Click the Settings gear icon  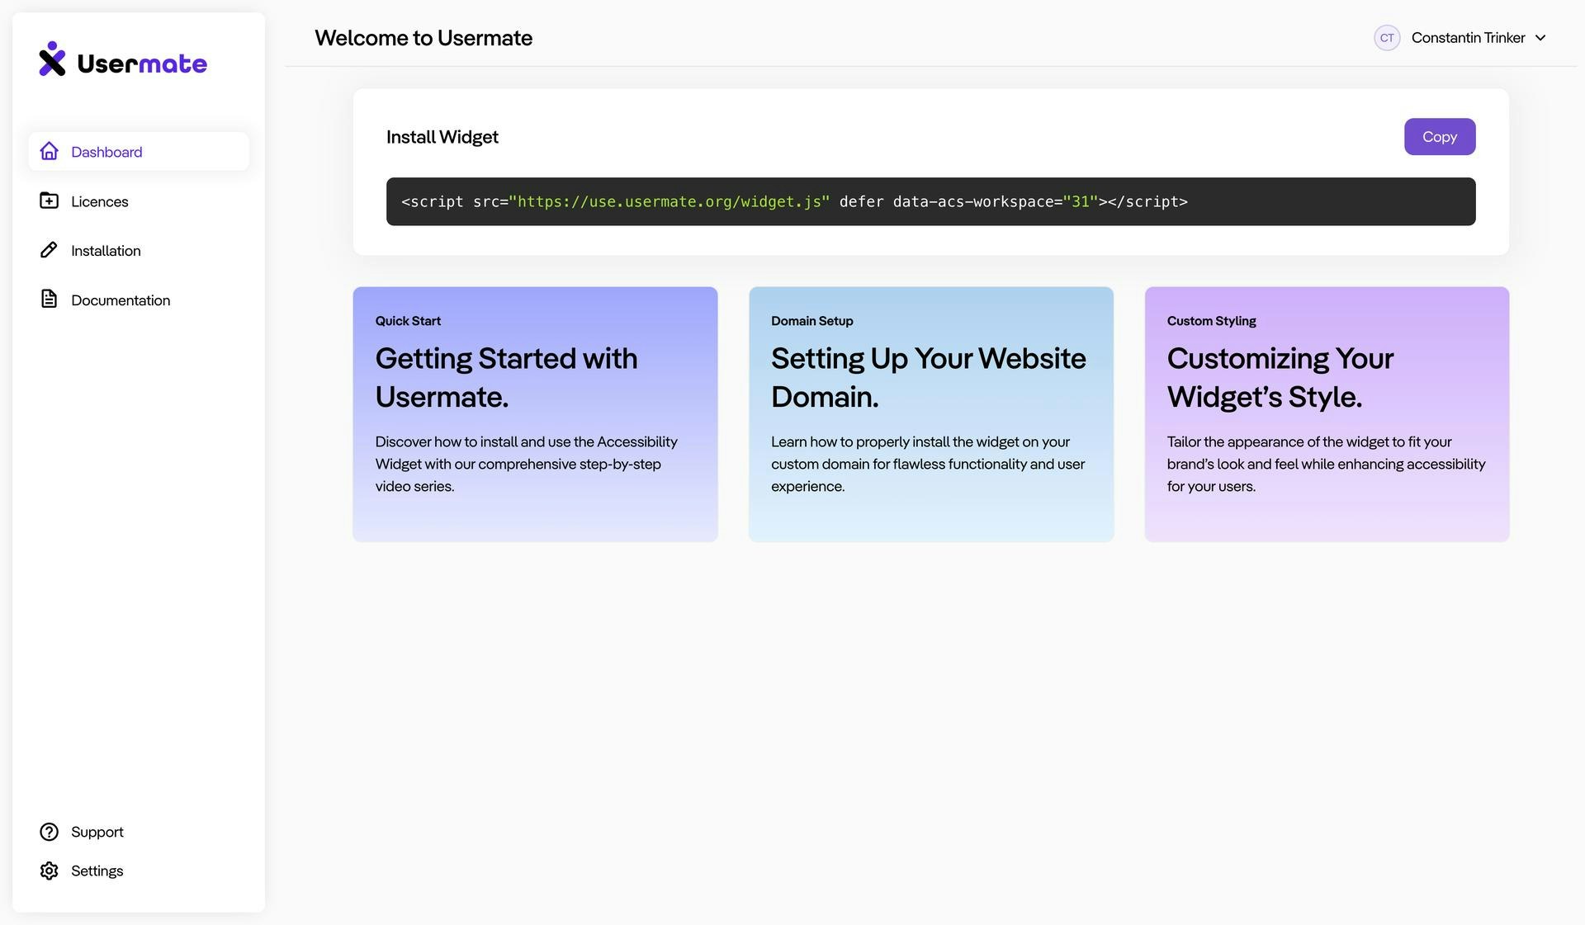(50, 871)
